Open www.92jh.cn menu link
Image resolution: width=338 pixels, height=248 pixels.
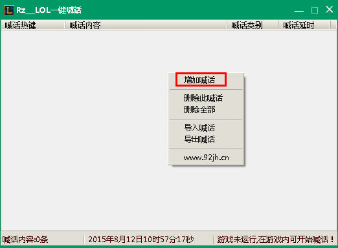[206, 158]
